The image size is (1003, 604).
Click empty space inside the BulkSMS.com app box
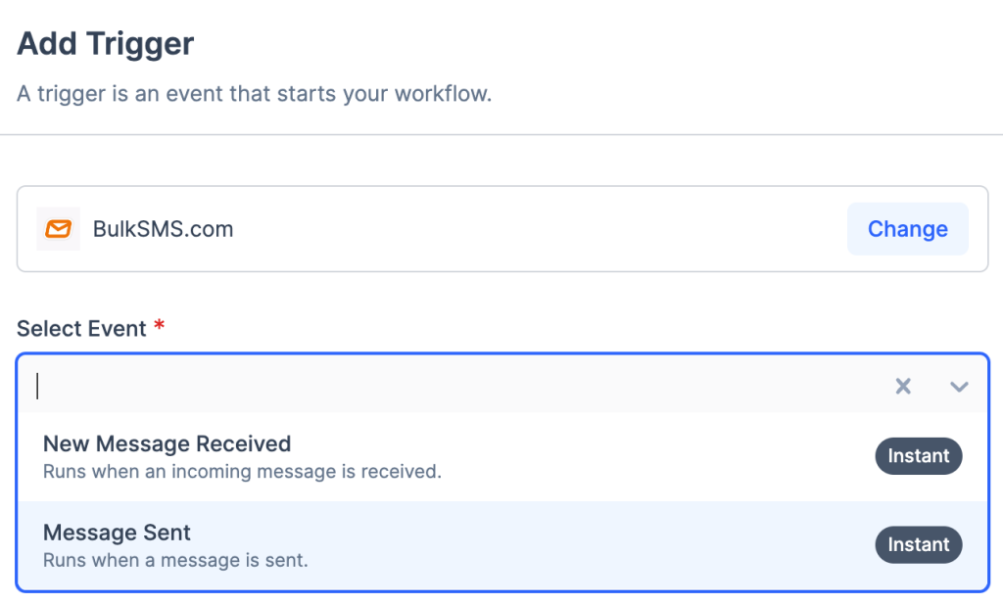539,229
